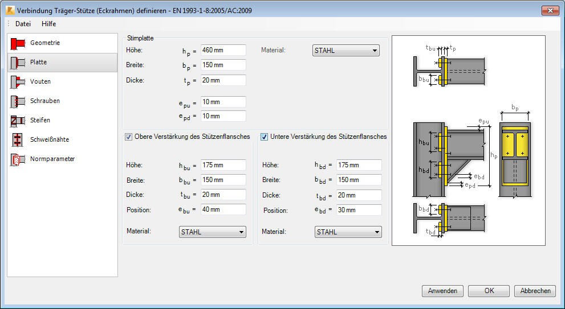Open the Geometrie page by its label
The width and height of the screenshot is (565, 309).
pyautogui.click(x=45, y=43)
